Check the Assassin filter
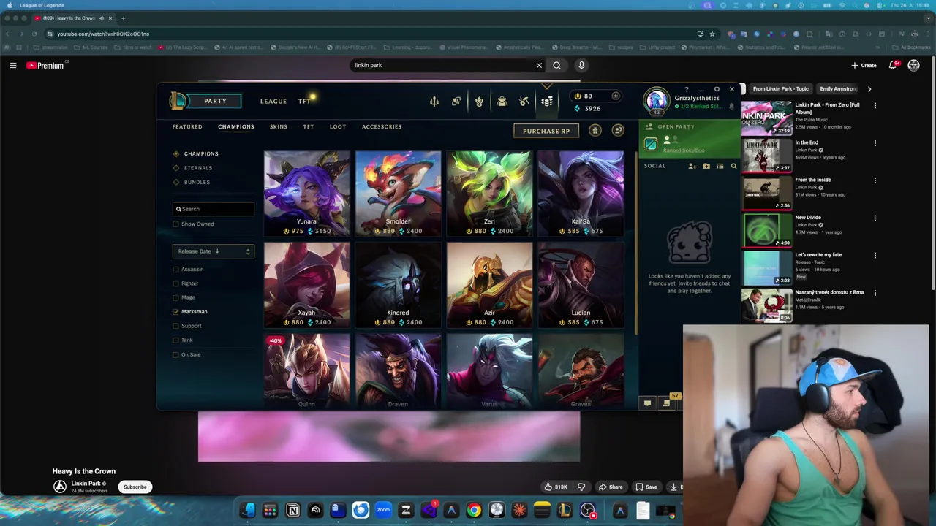The width and height of the screenshot is (936, 526). [x=175, y=269]
